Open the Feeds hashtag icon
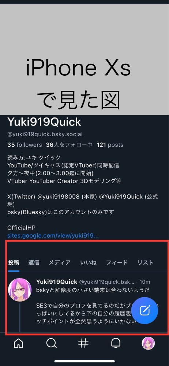The image size is (169, 366). [x=83, y=343]
